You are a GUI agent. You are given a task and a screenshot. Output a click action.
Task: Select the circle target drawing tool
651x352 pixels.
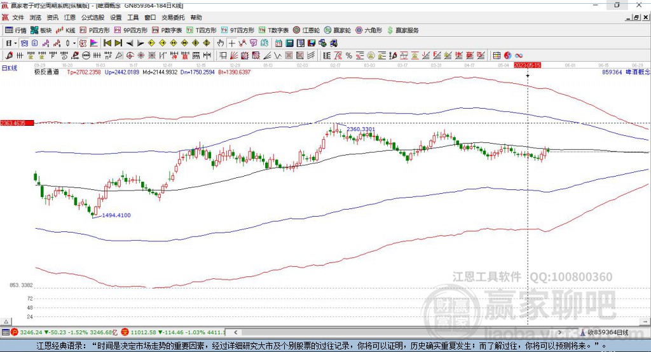tap(130, 55)
